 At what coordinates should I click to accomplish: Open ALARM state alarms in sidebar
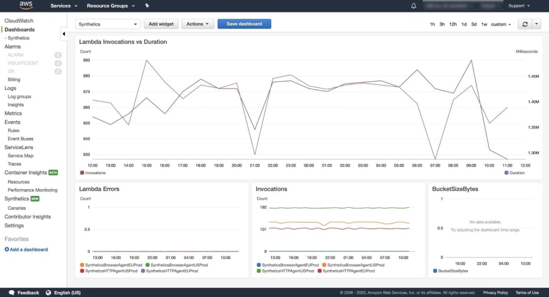click(x=16, y=55)
